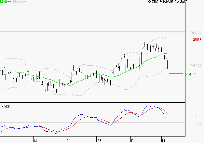Click the red resistance level line
Screen dimensions: 204x143
pos(176,39)
